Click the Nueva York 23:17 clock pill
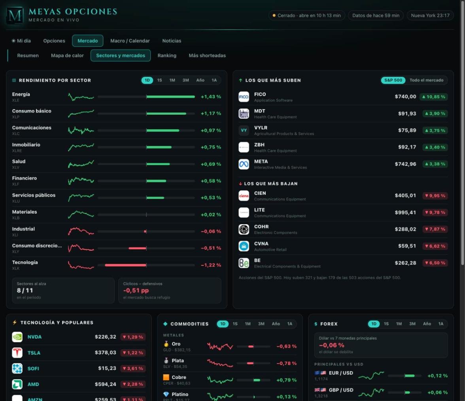Image resolution: width=465 pixels, height=401 pixels. click(430, 15)
